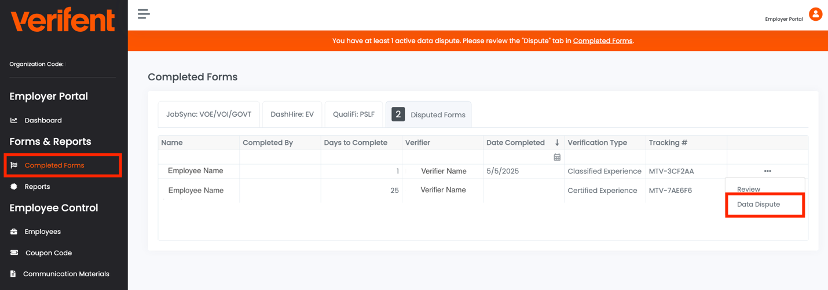The width and height of the screenshot is (828, 290).
Task: Click the Dashboard chart icon
Action: 14,120
